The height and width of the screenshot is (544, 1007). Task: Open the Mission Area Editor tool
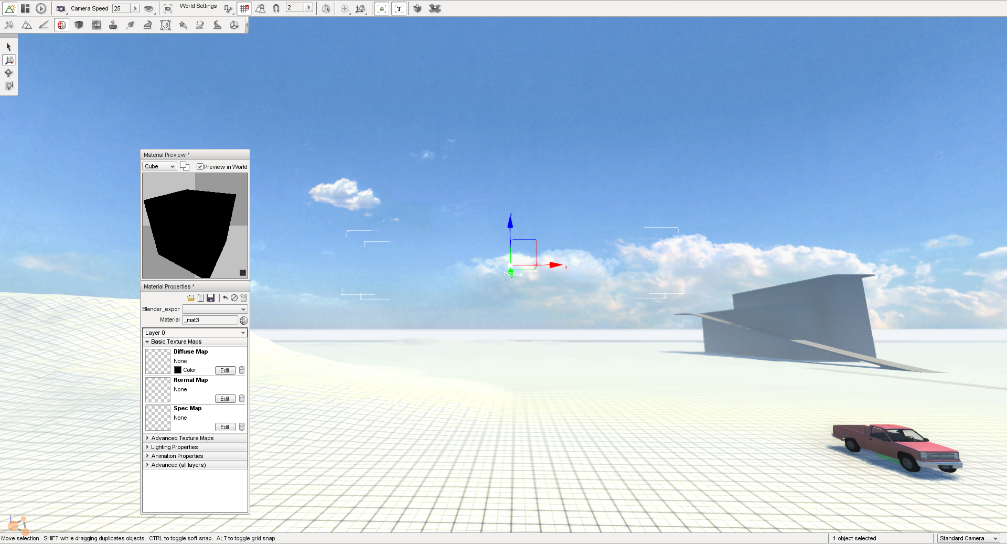[165, 25]
